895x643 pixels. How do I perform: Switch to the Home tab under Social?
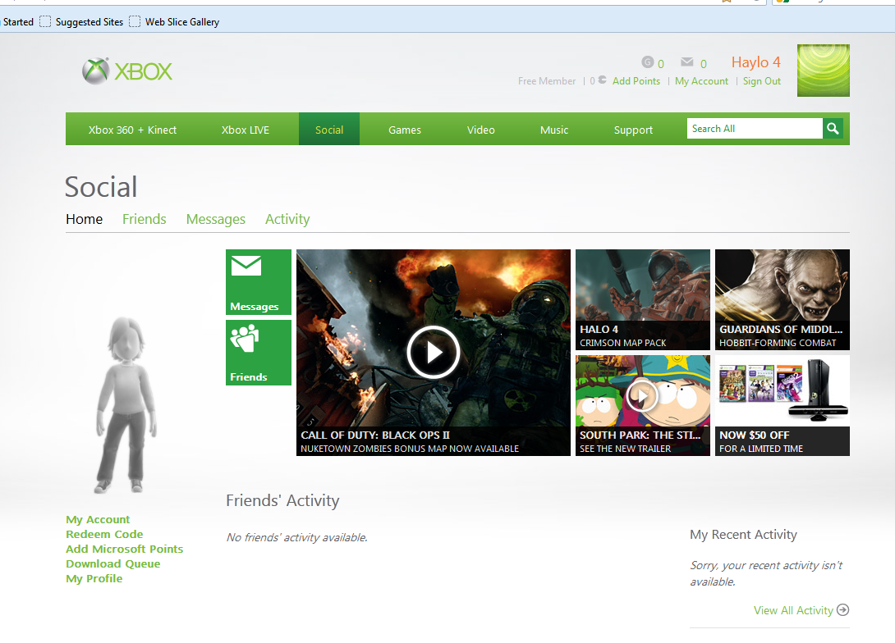click(x=85, y=220)
